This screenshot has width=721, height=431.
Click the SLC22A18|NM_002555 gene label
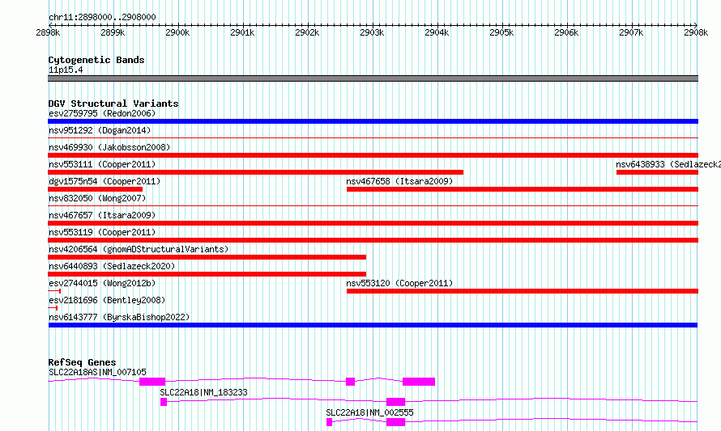[369, 412]
